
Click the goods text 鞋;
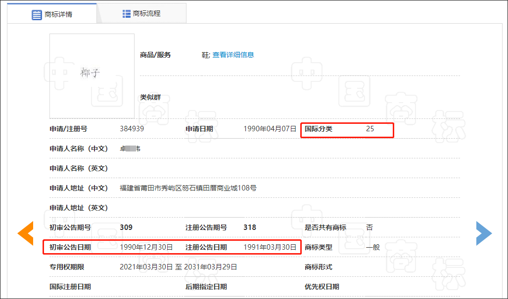tap(206, 55)
